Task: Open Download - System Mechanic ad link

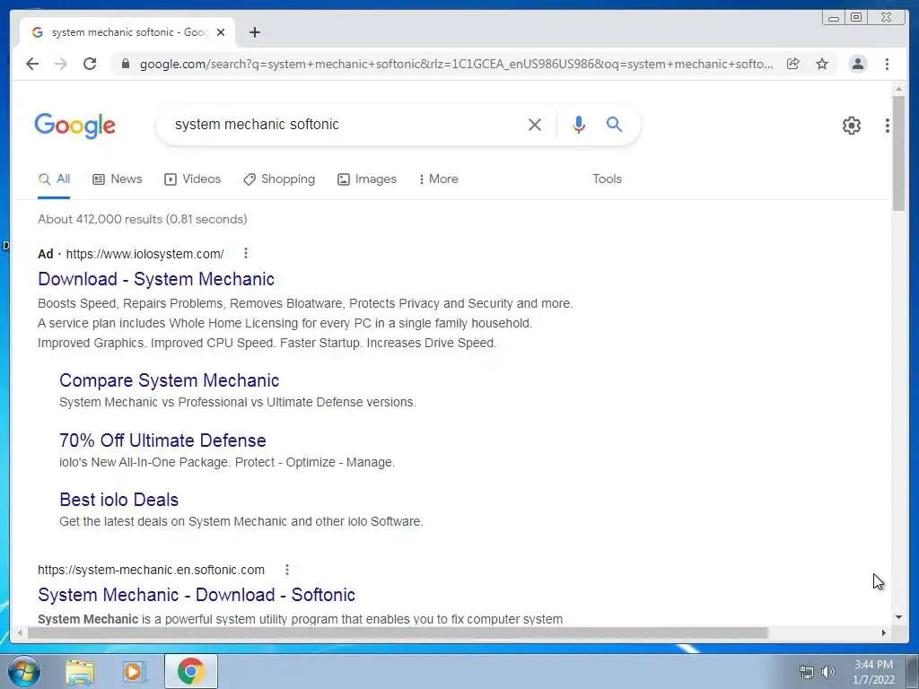Action: [156, 279]
